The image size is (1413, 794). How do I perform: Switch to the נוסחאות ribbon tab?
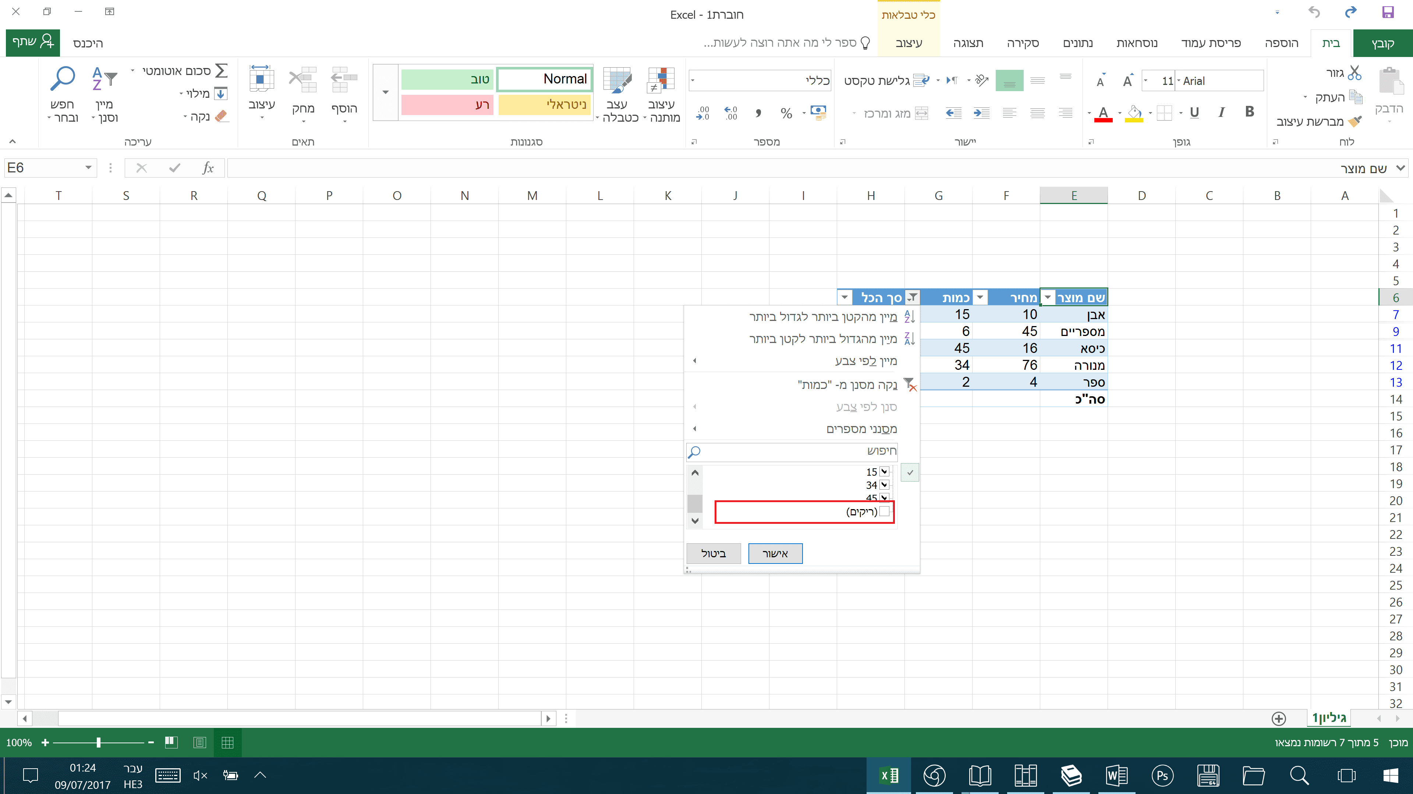click(x=1137, y=43)
